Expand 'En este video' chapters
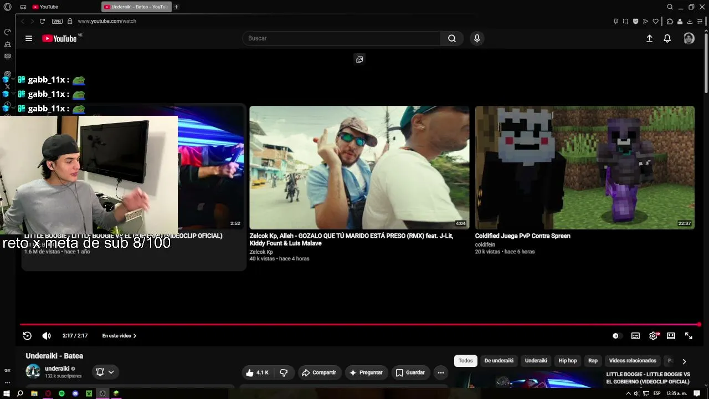709x399 pixels. (119, 336)
